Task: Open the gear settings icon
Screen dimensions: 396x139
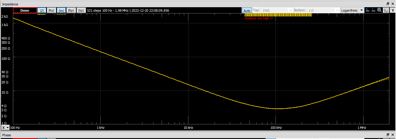Action: pos(385,10)
